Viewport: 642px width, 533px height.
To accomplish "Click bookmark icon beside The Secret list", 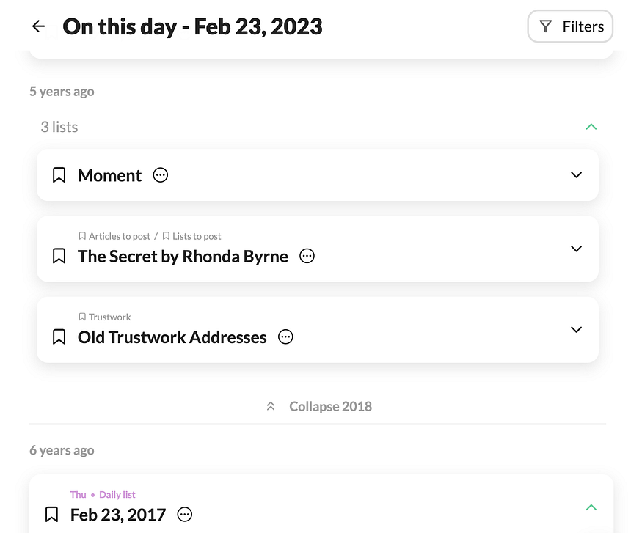I will pos(59,256).
